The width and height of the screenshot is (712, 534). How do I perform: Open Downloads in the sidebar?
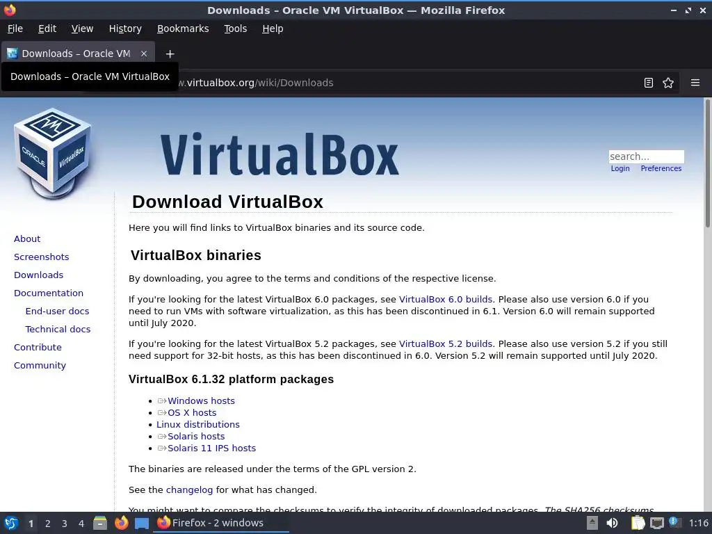(x=39, y=275)
